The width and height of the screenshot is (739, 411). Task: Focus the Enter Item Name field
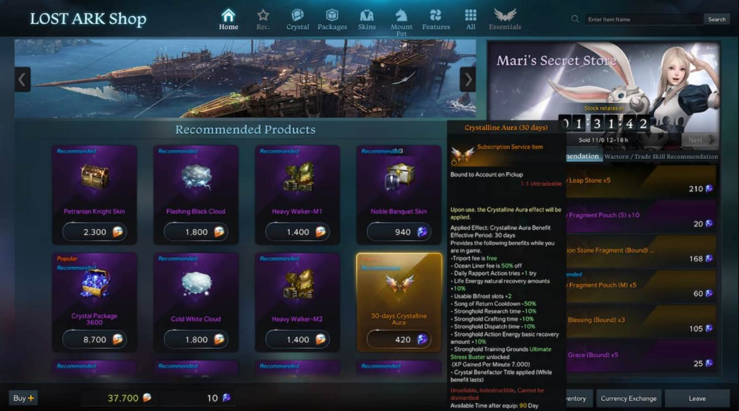pyautogui.click(x=643, y=19)
